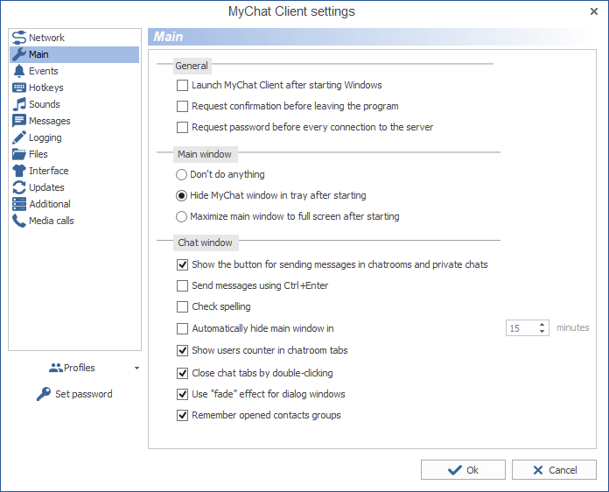Click the speech bubble Messages icon

pos(19,121)
